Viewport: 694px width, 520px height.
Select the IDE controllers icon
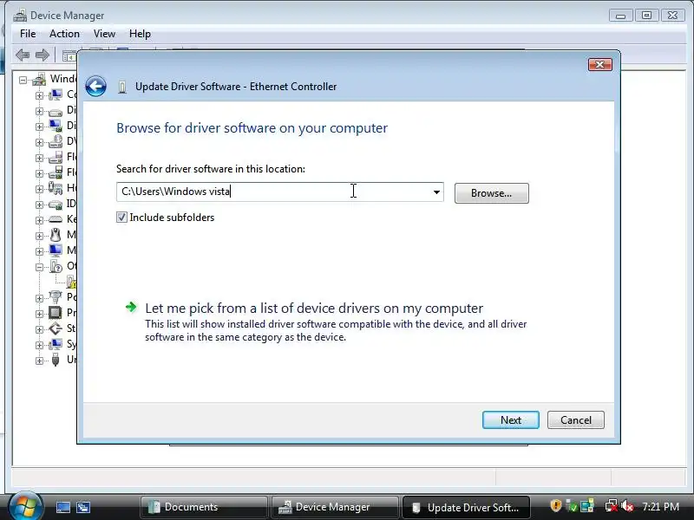[x=56, y=204]
